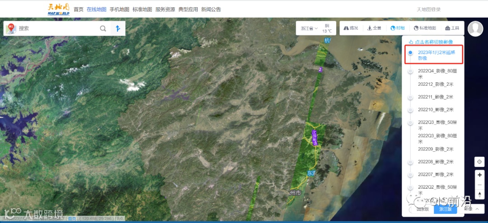Click into the 搜索 search field
Image resolution: width=488 pixels, height=223 pixels.
(57, 28)
